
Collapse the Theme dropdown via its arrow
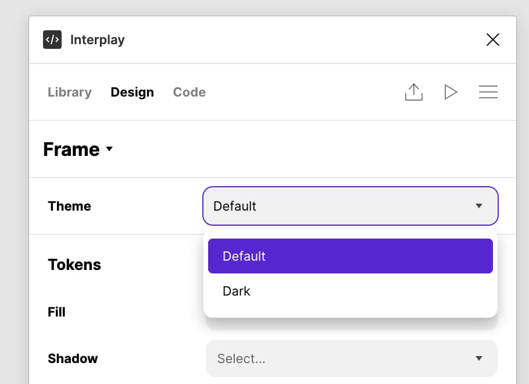pos(479,206)
